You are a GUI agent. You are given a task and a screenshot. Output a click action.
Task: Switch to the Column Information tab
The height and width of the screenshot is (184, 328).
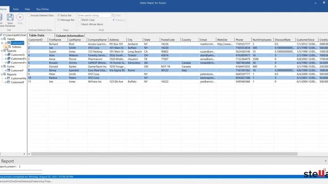[x=70, y=36]
